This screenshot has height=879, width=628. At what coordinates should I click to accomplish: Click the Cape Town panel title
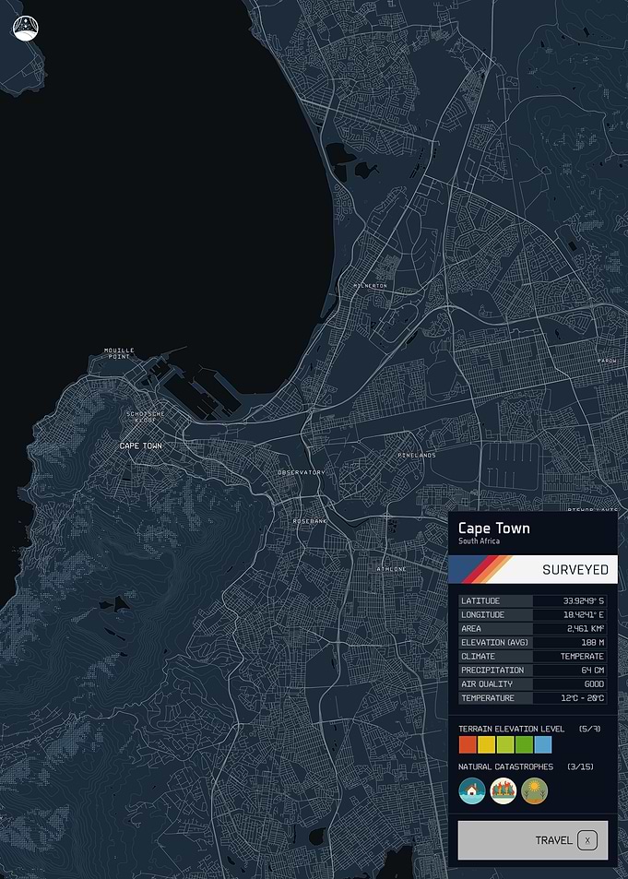coord(494,529)
